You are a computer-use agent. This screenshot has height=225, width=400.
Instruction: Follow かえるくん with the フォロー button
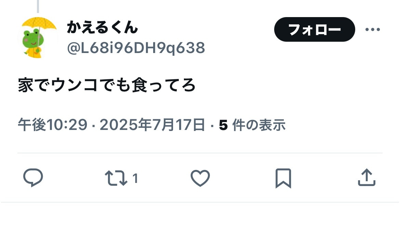[315, 29]
